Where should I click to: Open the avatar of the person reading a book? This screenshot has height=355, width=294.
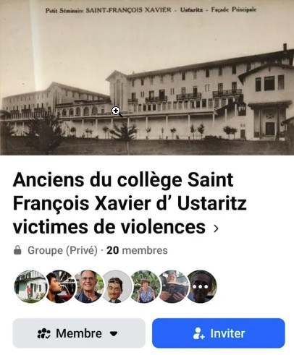point(173,286)
